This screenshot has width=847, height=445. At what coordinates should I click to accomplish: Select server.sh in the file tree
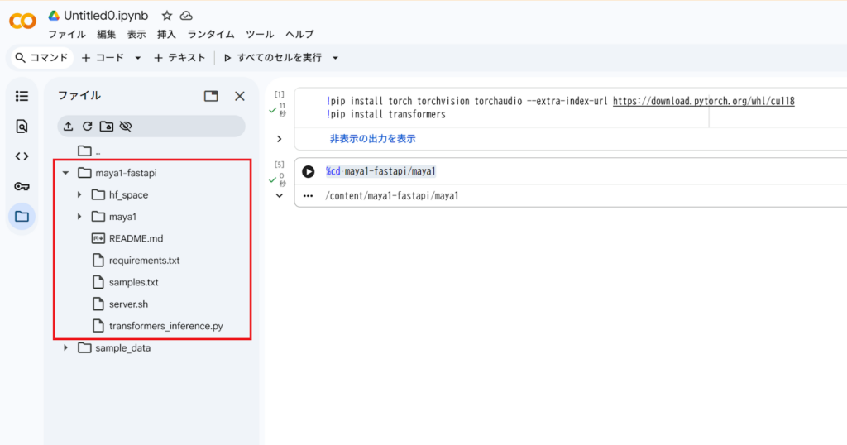coord(128,304)
